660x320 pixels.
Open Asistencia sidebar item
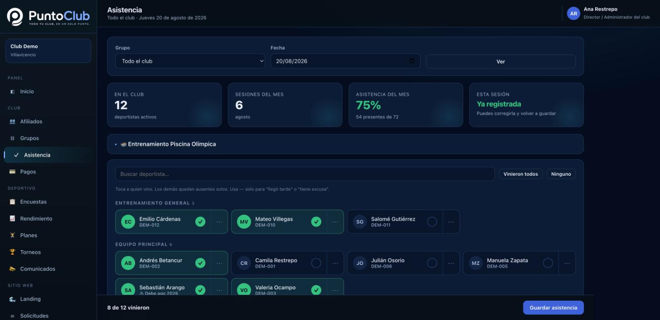coord(48,155)
